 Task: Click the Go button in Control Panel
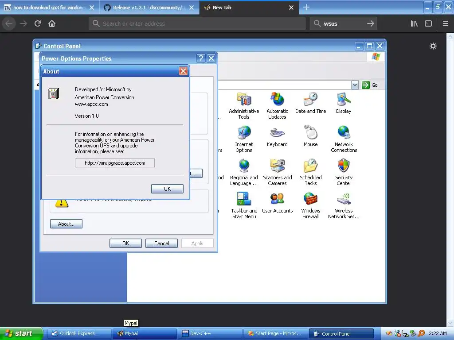click(x=370, y=85)
